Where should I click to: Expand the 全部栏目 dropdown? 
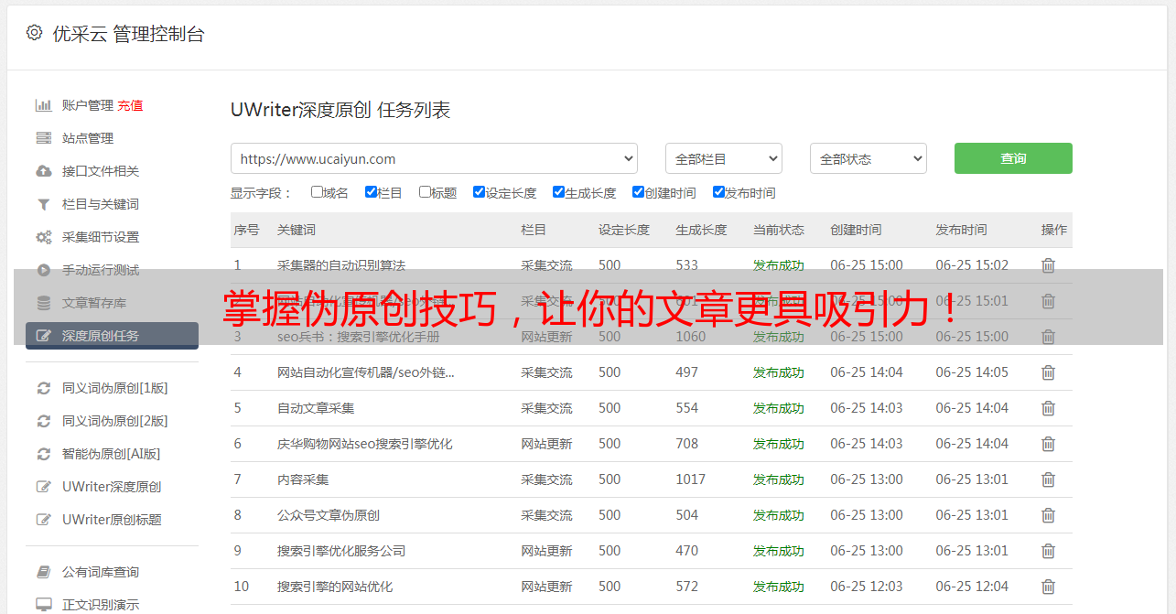click(723, 158)
